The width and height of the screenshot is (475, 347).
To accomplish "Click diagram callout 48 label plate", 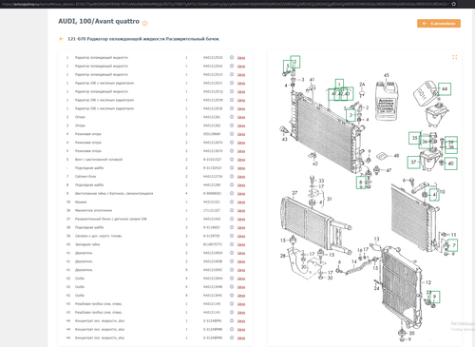I will [396, 156].
